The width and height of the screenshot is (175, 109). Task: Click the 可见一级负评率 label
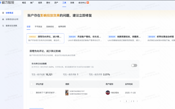point(95,74)
